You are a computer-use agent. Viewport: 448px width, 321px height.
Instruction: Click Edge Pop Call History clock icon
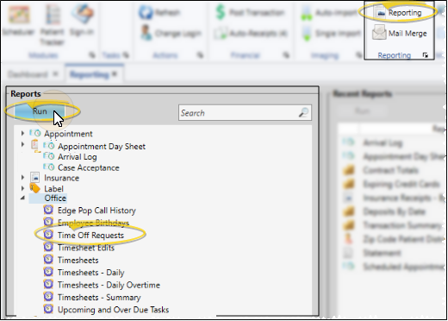tap(48, 210)
